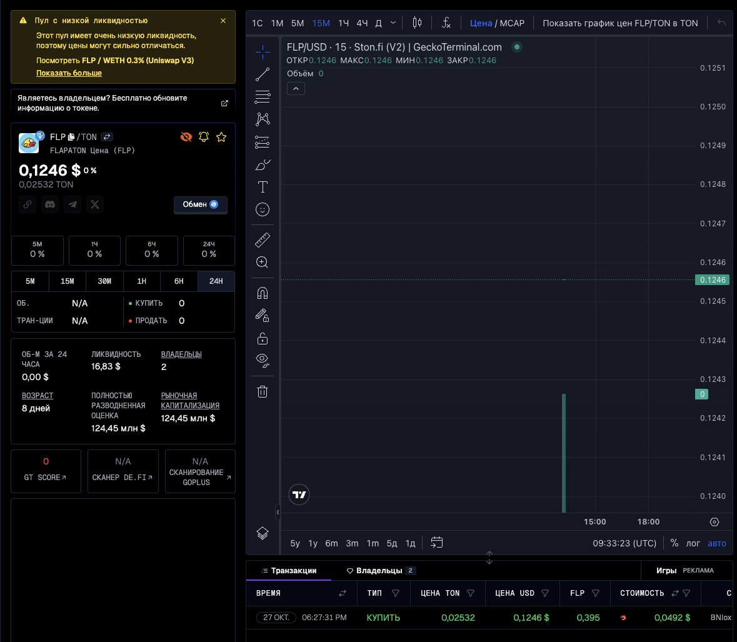Swap the FLP/TON pair order icon
This screenshot has height=642, width=737.
(x=107, y=137)
